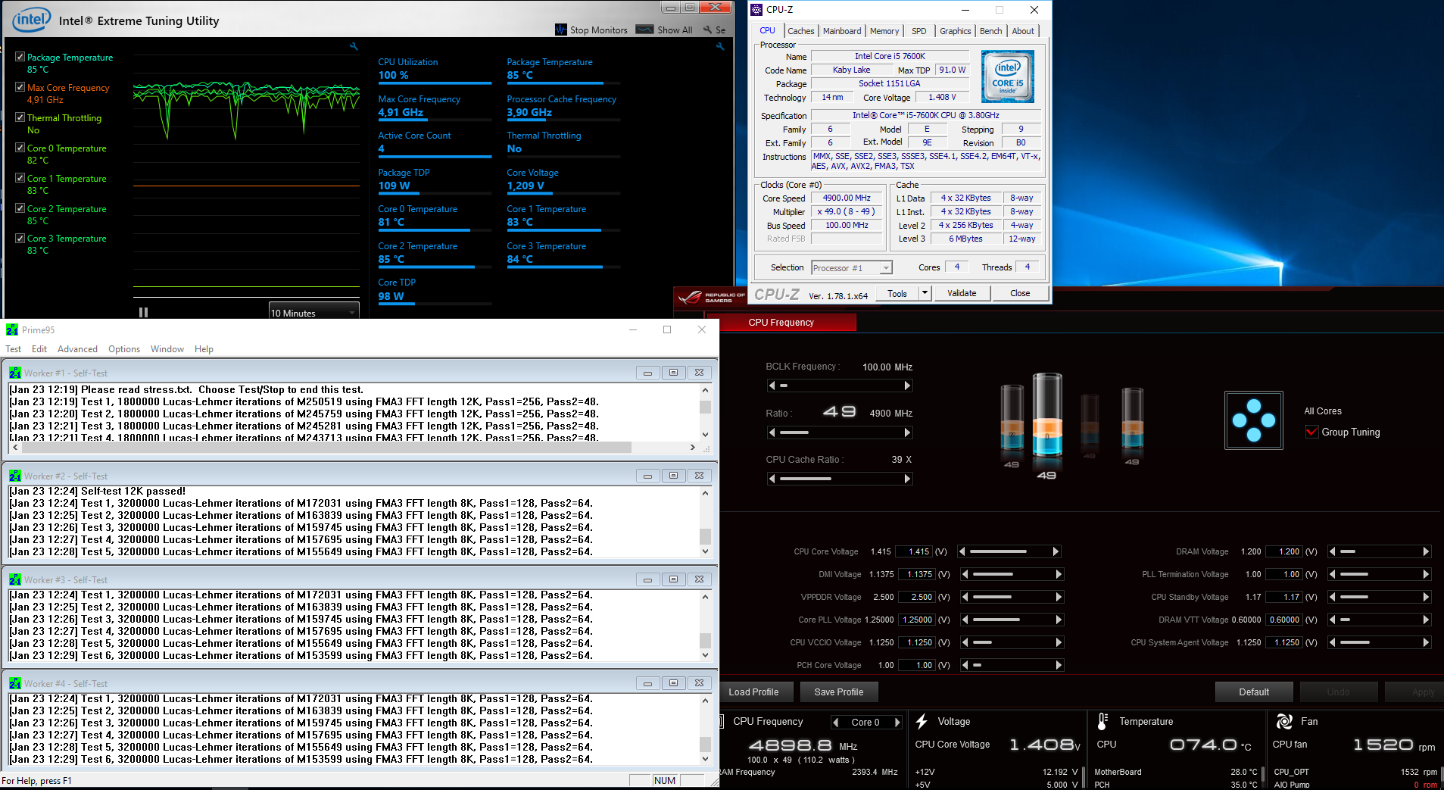The height and width of the screenshot is (790, 1444).
Task: Click the wrench icon above monitor values panel
Action: coord(720,47)
